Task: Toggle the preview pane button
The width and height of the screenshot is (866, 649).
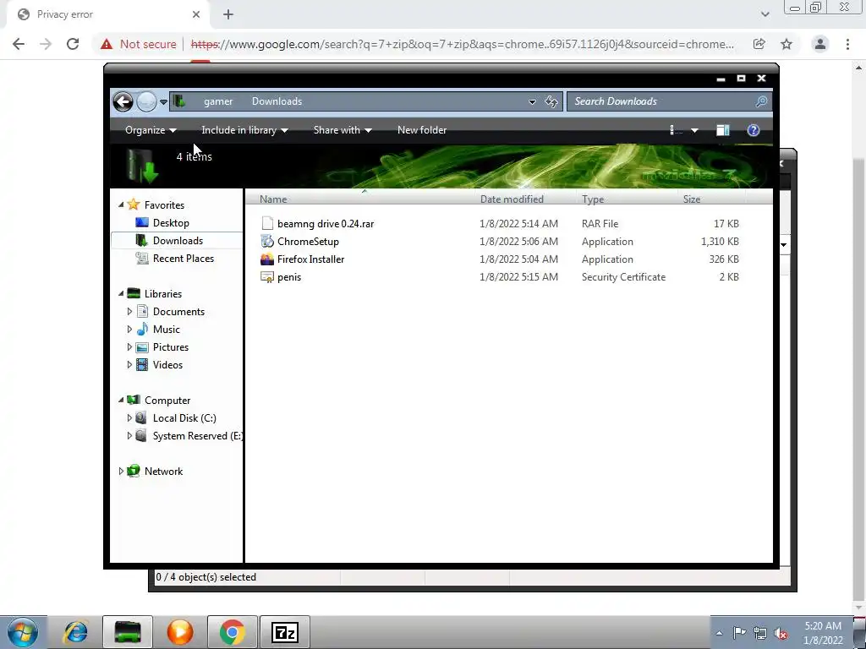Action: 723,130
